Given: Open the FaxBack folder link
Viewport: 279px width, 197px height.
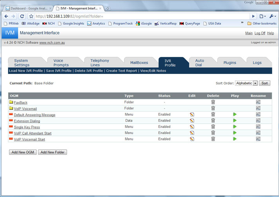Looking at the screenshot, I should 20,102.
